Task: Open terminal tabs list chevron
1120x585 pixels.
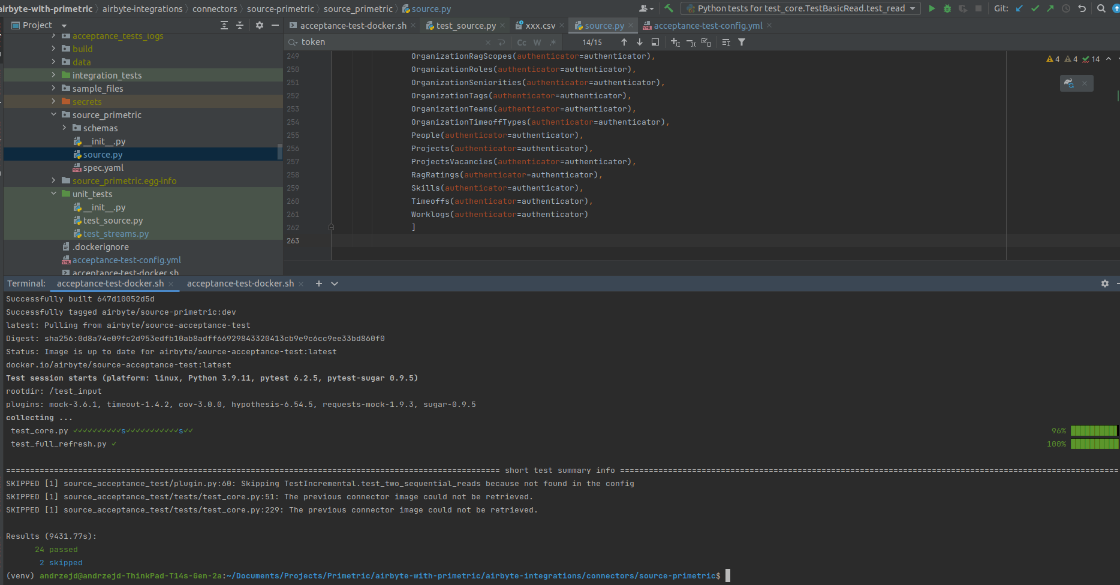Action: (x=335, y=284)
